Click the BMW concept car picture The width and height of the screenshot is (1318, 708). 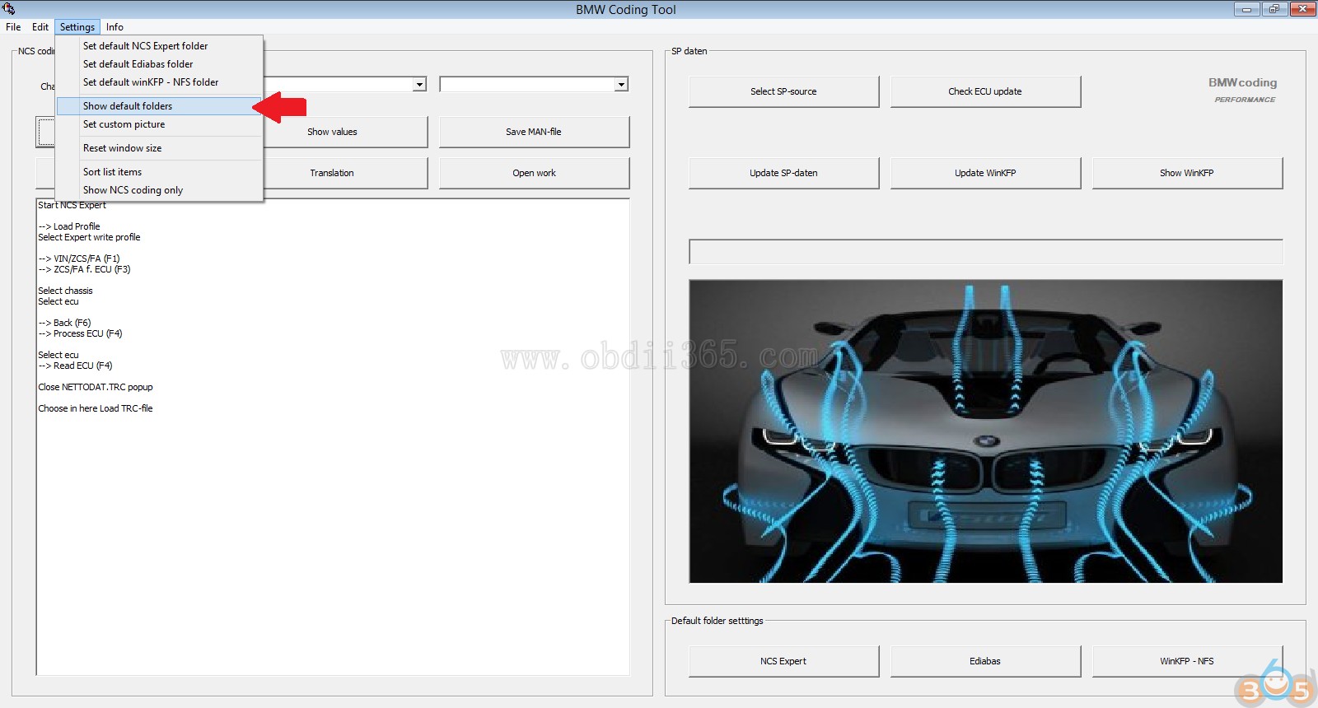click(x=985, y=431)
